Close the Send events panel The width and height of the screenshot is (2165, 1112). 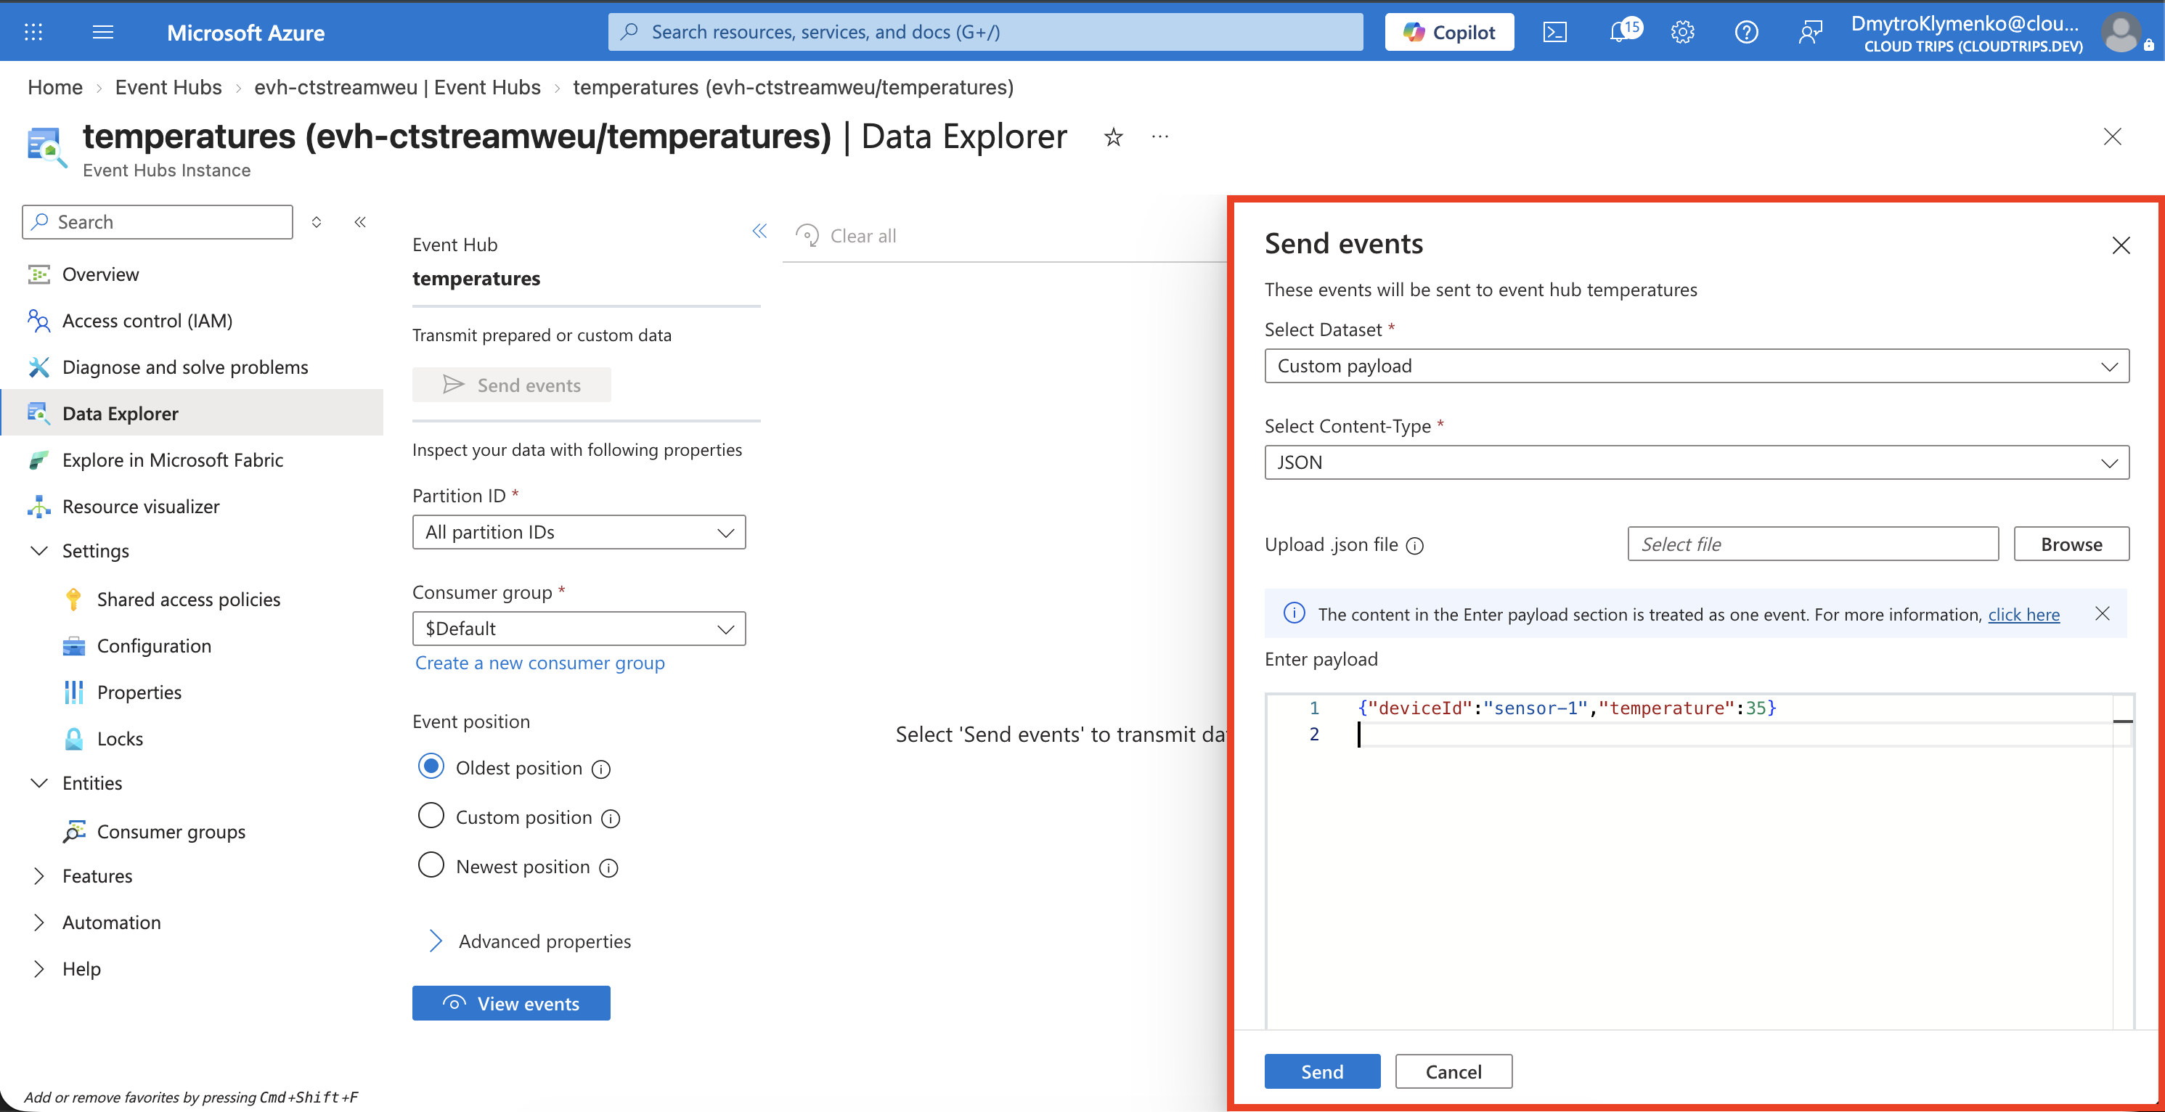pyautogui.click(x=2121, y=245)
